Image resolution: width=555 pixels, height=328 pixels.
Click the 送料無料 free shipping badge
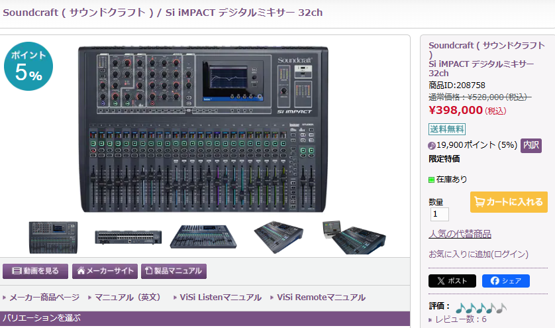(x=446, y=129)
